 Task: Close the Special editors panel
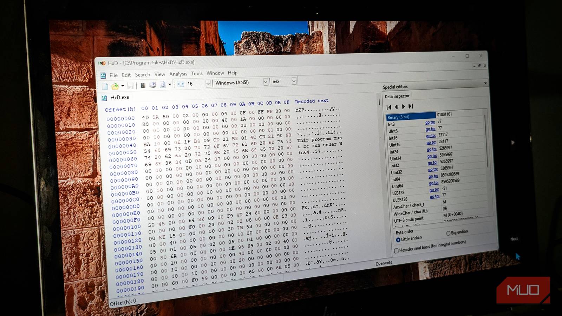tap(485, 83)
